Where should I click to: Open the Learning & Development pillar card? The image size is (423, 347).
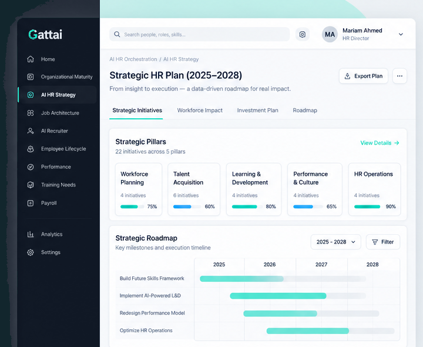coord(254,189)
